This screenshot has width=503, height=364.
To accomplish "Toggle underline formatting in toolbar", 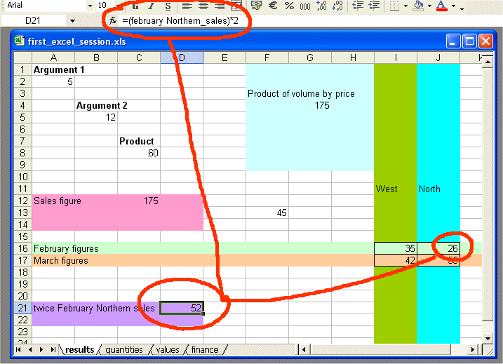I will [167, 6].
